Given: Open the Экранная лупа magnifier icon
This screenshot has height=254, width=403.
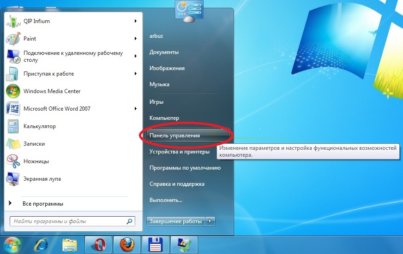Looking at the screenshot, I should tap(13, 179).
